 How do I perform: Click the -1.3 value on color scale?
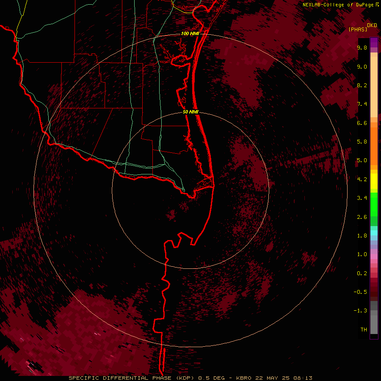(x=360, y=311)
